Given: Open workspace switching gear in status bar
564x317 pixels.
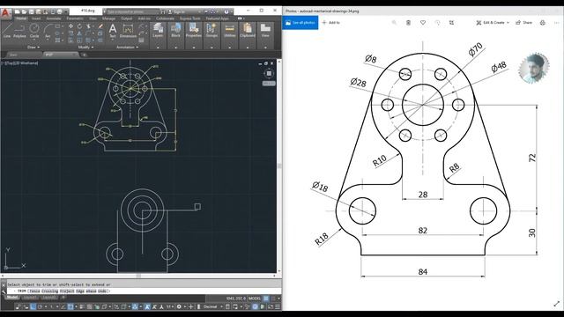Looking at the screenshot, I should [179, 306].
